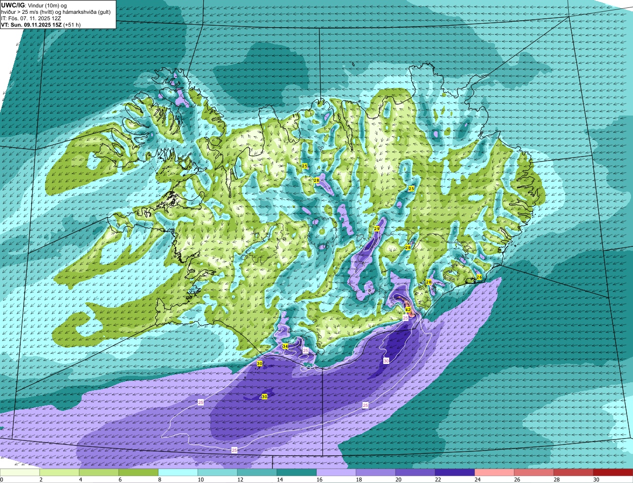Pick the 20–22 violet legend swatch
The width and height of the screenshot is (633, 483).
(x=415, y=472)
